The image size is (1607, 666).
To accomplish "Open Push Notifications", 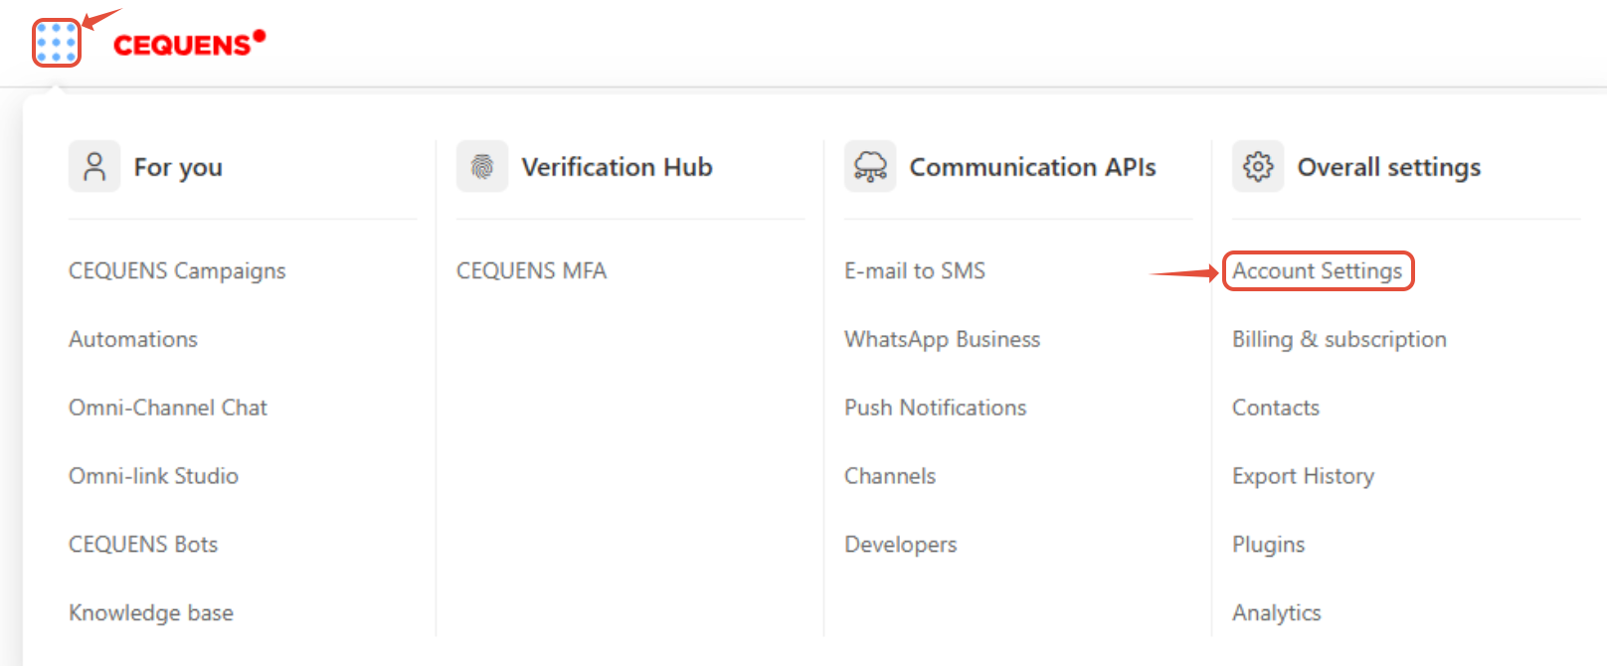I will (x=936, y=408).
